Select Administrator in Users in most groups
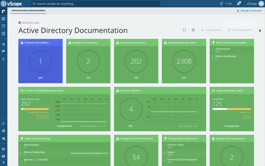265x166 pixels. 64,146
